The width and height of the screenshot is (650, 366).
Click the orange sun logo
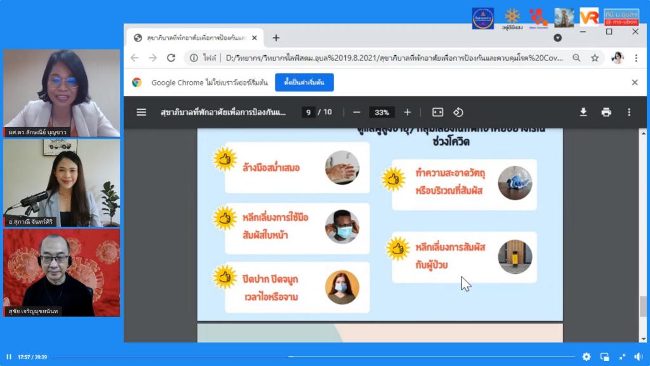(512, 19)
